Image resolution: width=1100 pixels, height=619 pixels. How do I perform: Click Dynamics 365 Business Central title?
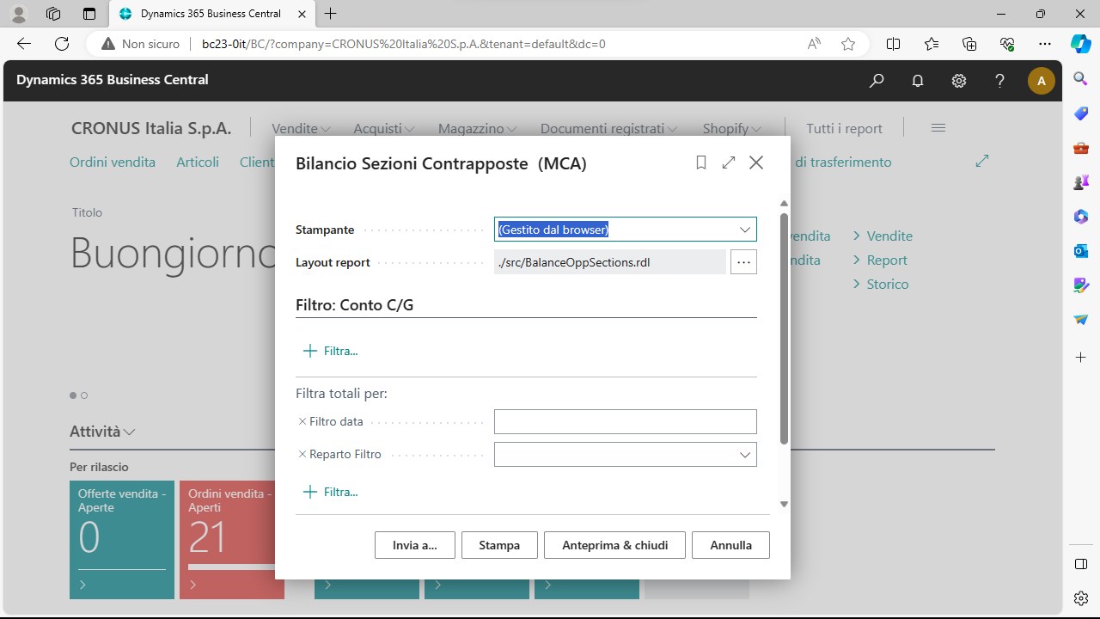click(x=113, y=79)
